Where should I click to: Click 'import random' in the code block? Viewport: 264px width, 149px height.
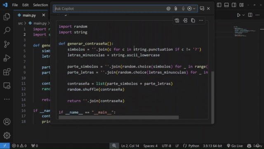73,26
